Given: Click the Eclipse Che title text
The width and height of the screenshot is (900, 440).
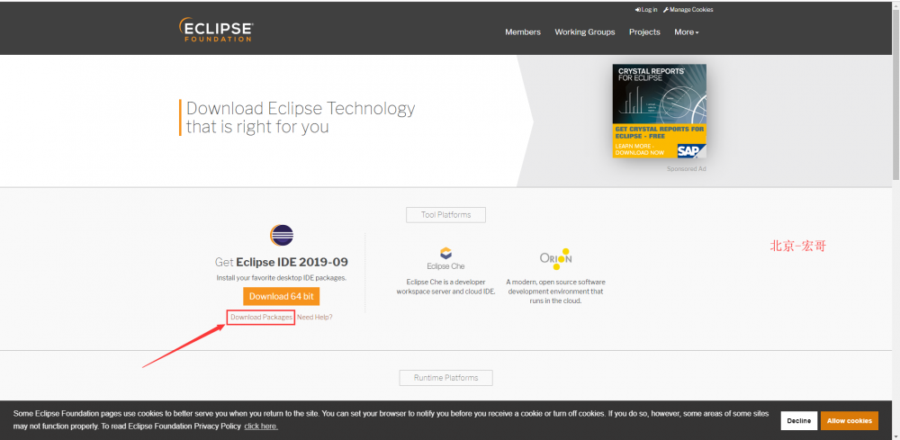Looking at the screenshot, I should tap(446, 266).
